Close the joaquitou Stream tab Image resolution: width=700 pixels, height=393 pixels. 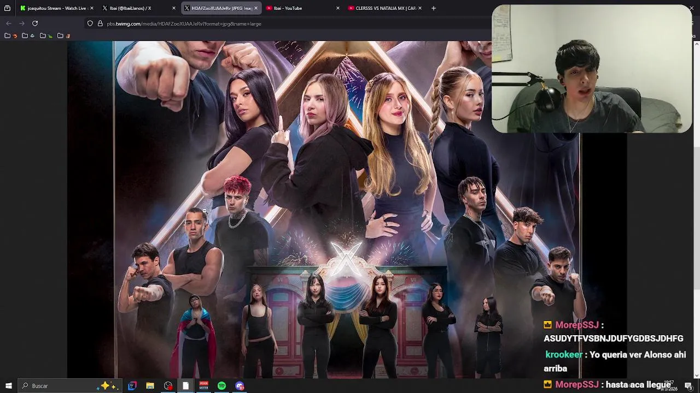(91, 8)
